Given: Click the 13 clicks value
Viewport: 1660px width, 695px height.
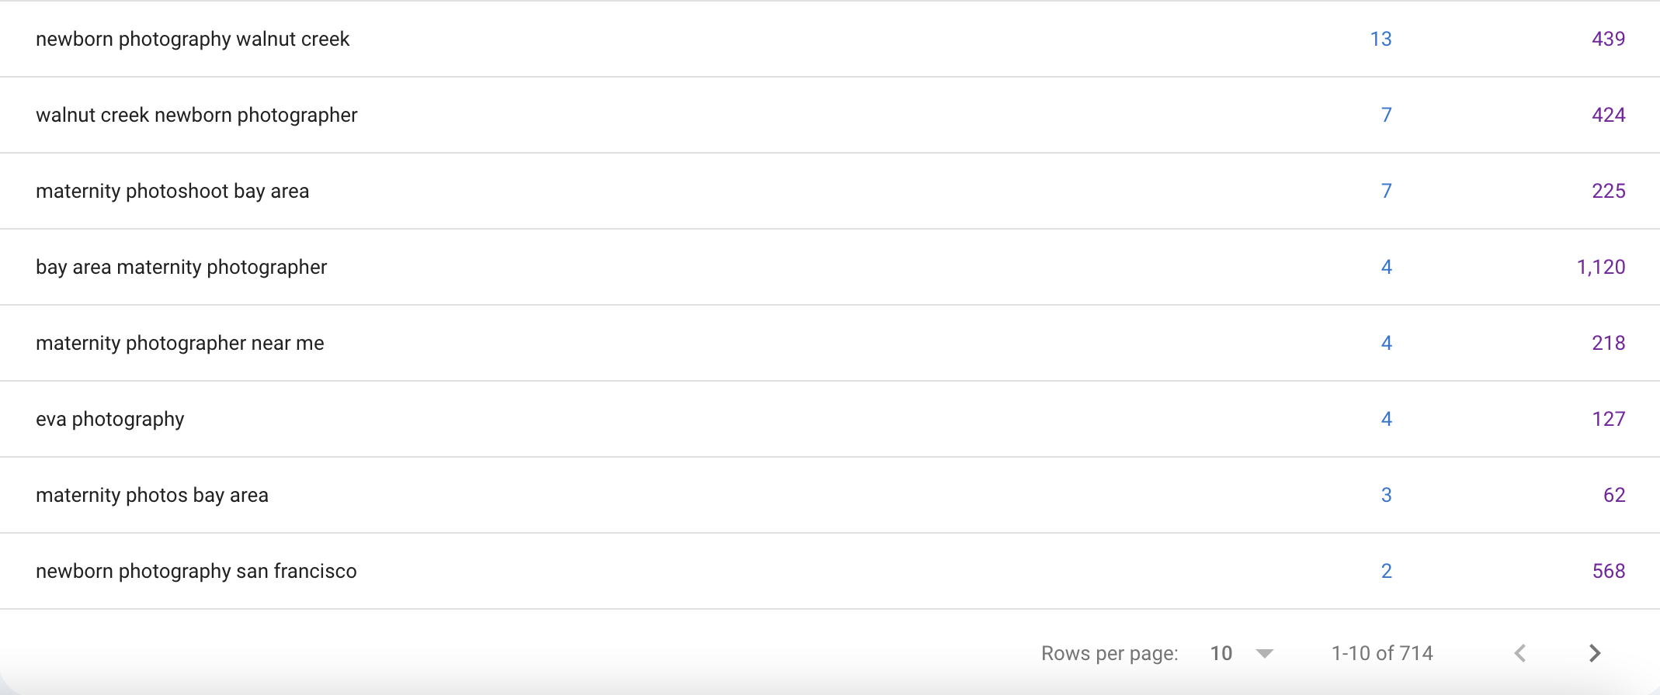Looking at the screenshot, I should click(1380, 39).
